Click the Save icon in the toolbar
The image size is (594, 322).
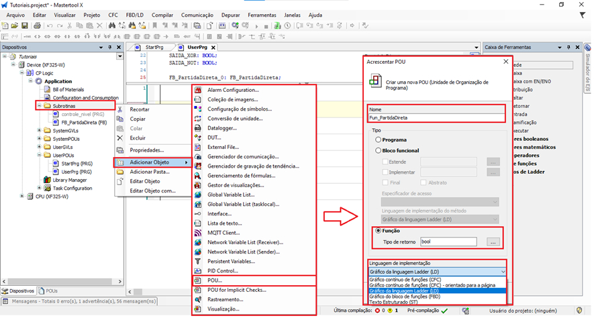pos(25,25)
